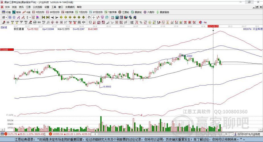263x142 pixels.
Task: Open the 9T四方形 tool
Action: 96,12
